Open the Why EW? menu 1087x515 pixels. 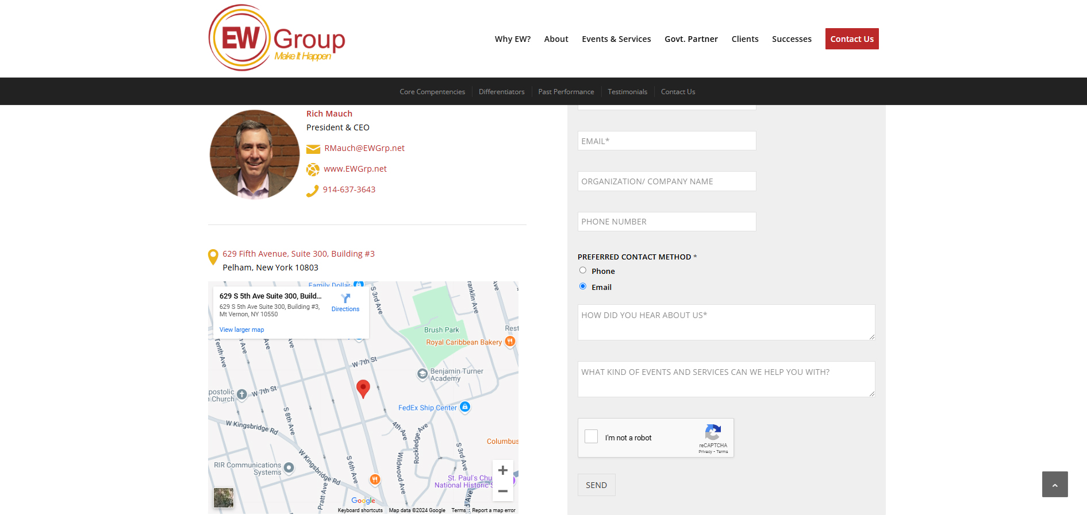pyautogui.click(x=513, y=39)
